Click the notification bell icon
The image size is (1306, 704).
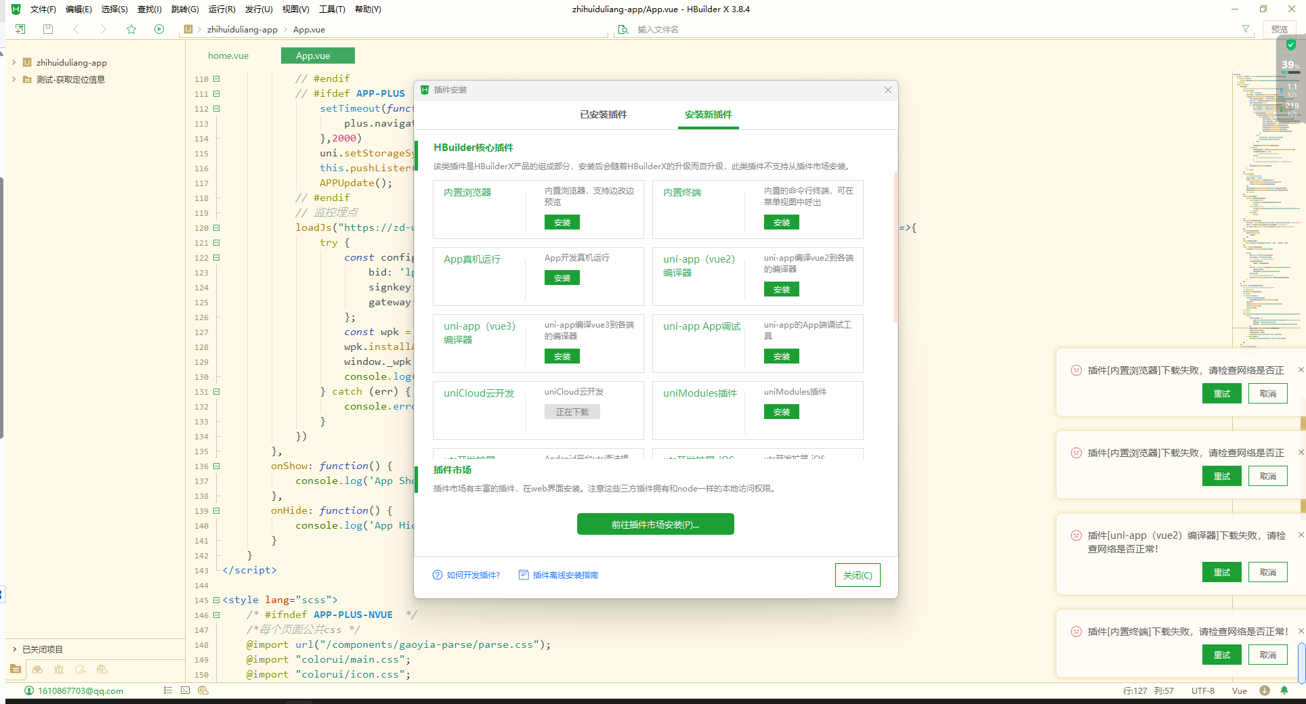coord(1284,690)
